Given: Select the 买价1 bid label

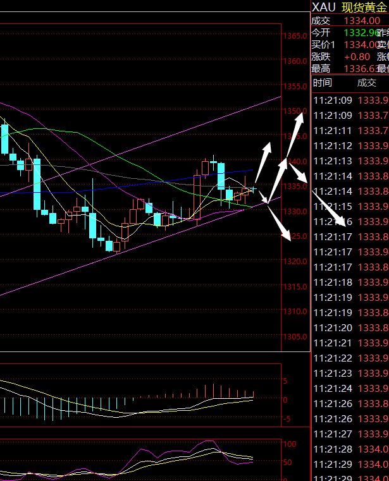Looking at the screenshot, I should (x=323, y=45).
